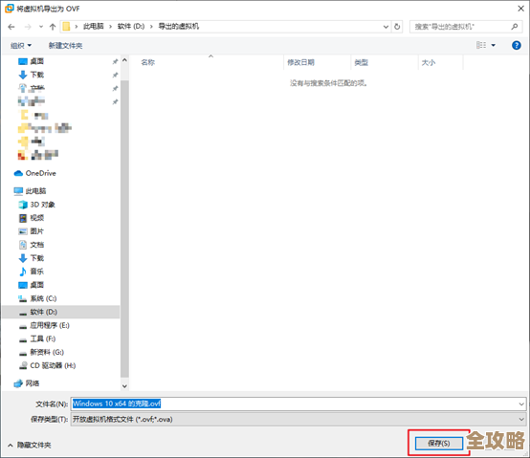Select 下载 in quick access
The image size is (530, 458).
point(37,75)
